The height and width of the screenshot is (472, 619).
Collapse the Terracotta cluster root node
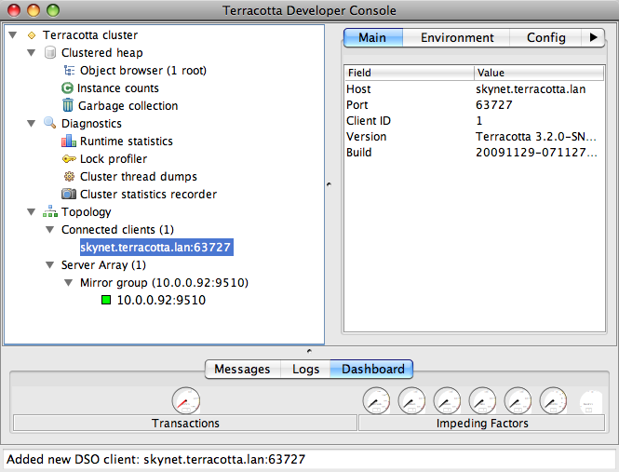tap(13, 35)
